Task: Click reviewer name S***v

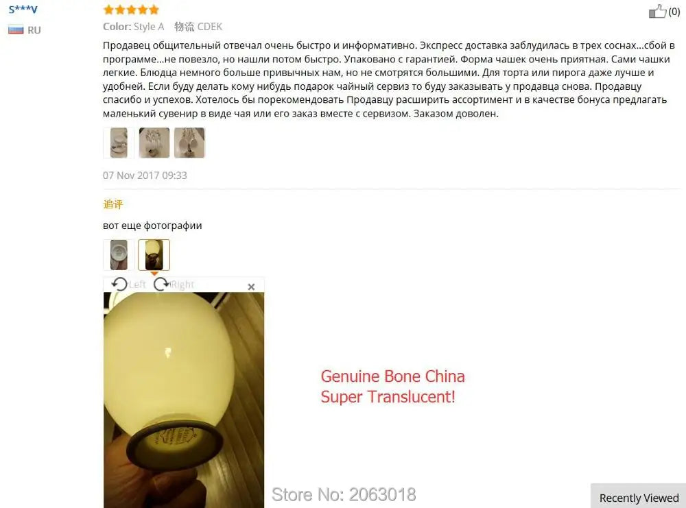Action: click(23, 9)
